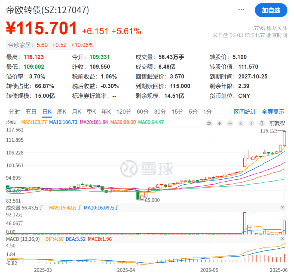Click the MA10:106.73 moving average label

(x=63, y=122)
